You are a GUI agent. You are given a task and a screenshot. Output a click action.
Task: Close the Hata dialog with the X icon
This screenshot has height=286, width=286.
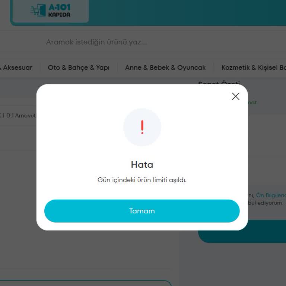tap(235, 96)
